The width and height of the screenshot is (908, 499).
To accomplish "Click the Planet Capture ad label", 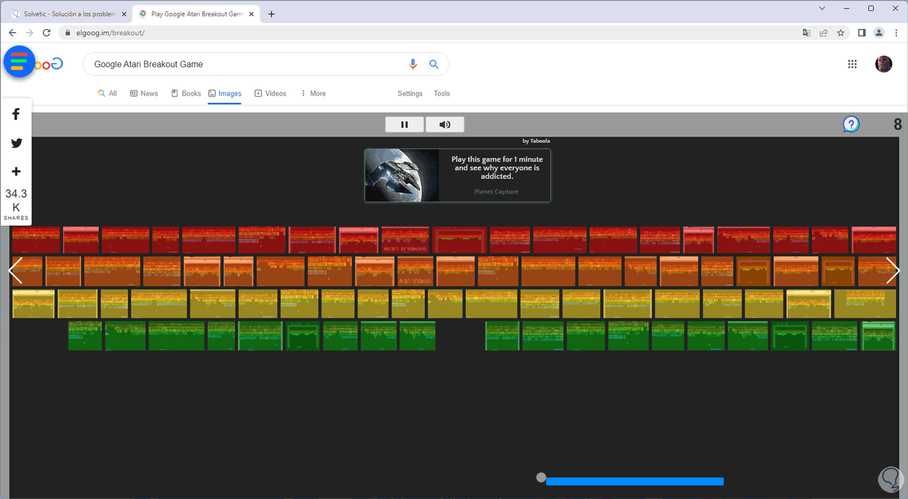I will [x=496, y=192].
